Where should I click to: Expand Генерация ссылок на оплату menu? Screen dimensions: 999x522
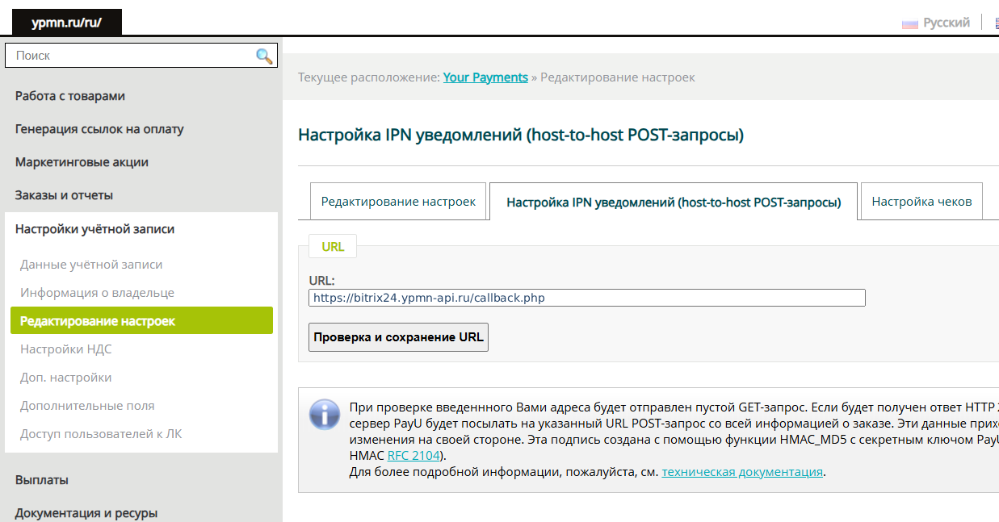coord(99,129)
